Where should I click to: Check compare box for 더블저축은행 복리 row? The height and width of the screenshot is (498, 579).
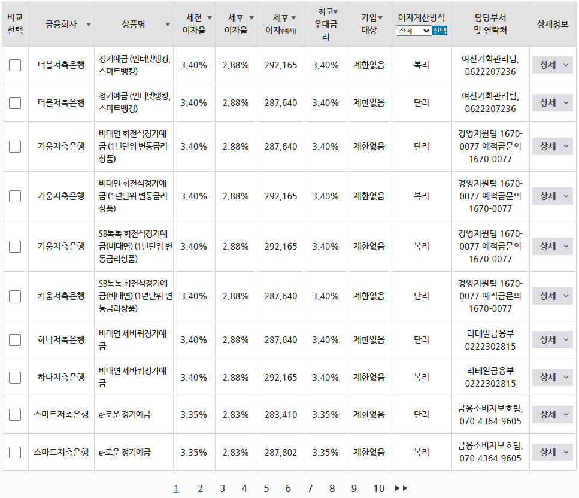[15, 65]
